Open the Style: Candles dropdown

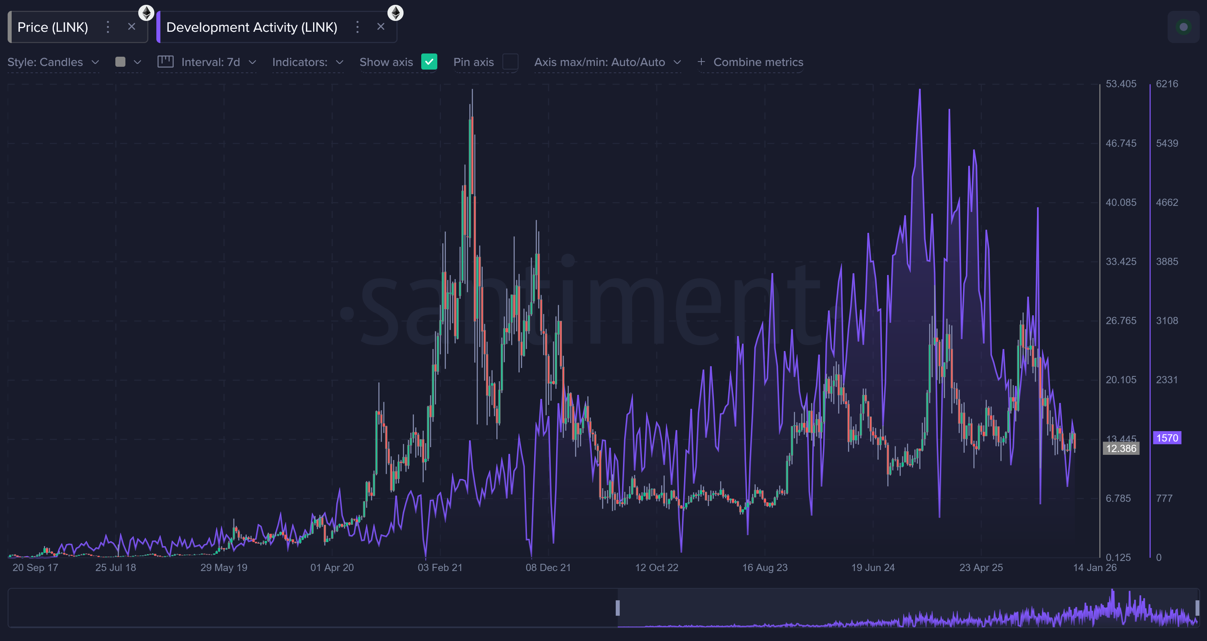coord(53,62)
